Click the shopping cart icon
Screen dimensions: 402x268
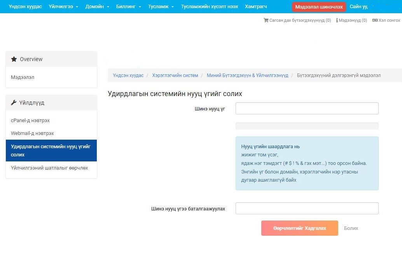point(266,20)
